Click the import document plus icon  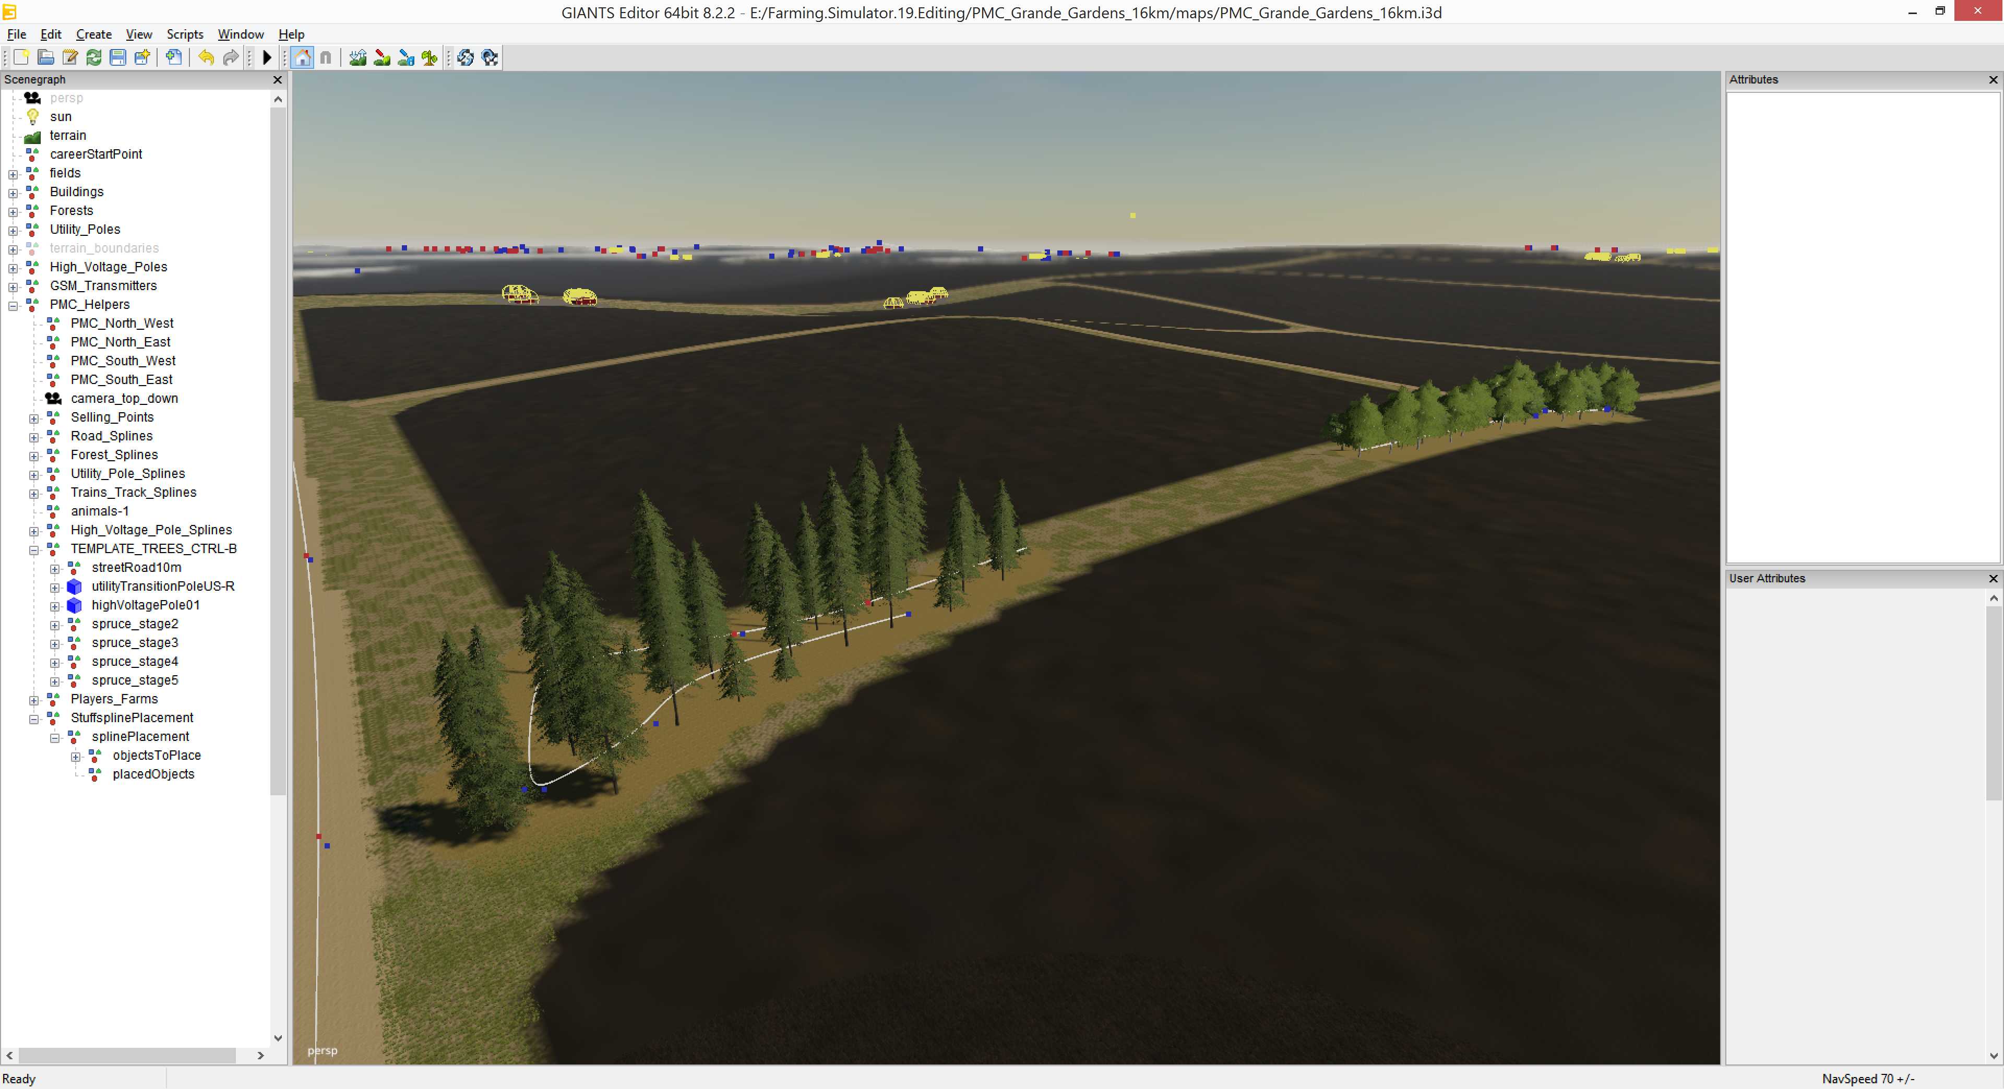coord(174,57)
